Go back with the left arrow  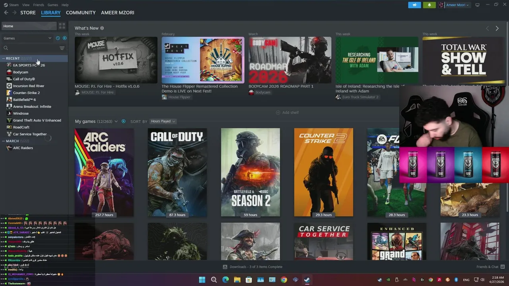[x=6, y=13]
